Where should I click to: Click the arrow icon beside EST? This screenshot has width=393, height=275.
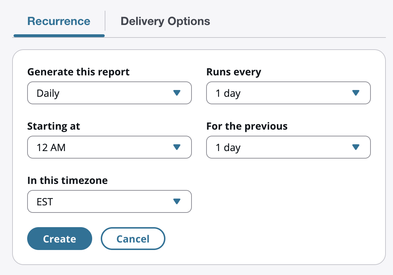(x=176, y=201)
